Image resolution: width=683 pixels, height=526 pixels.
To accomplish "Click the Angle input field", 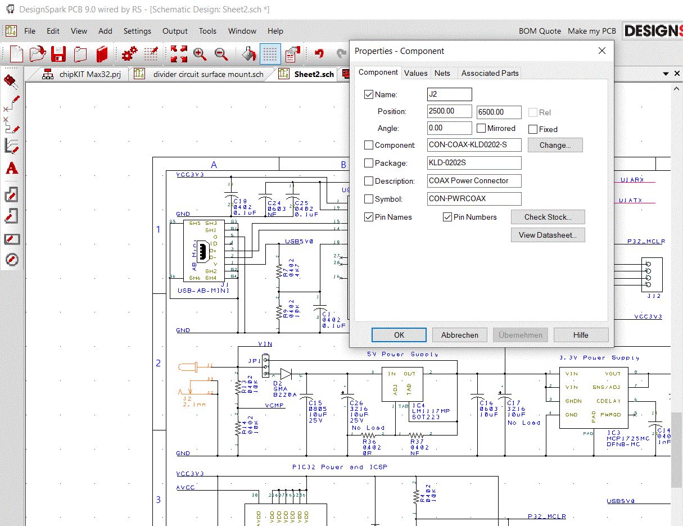I will click(449, 128).
